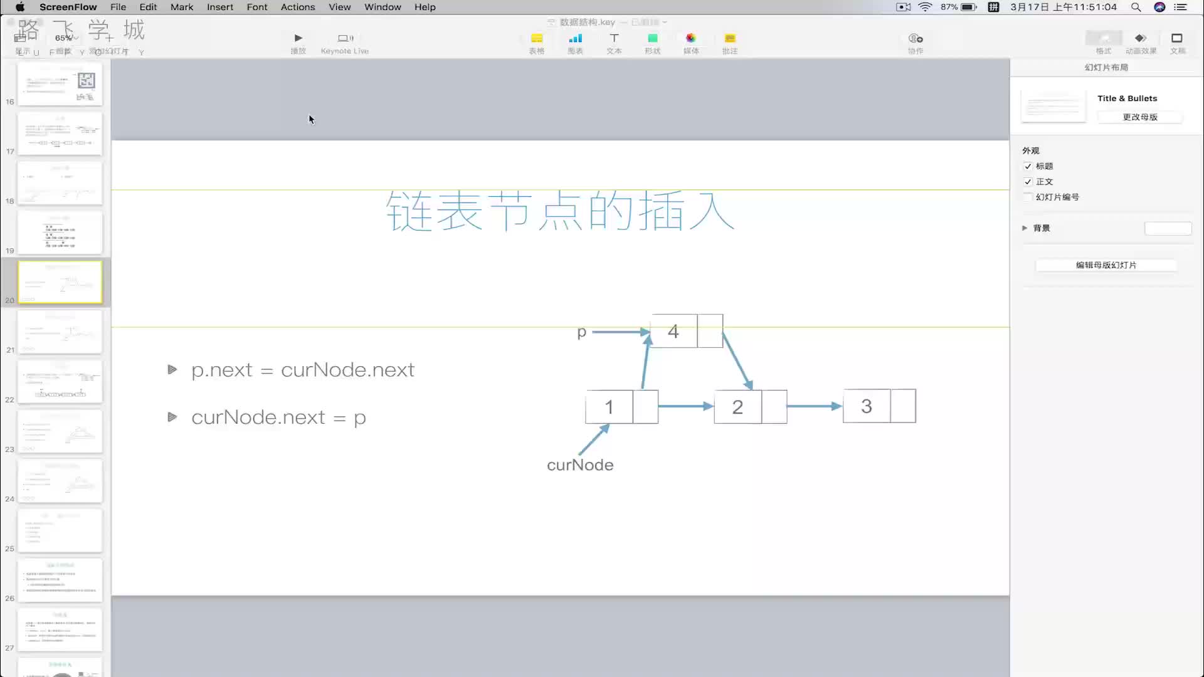Image resolution: width=1204 pixels, height=677 pixels.
Task: Select slide 27 thumbnail in navigator
Action: tap(60, 630)
